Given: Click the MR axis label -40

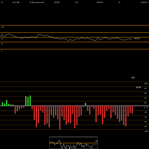Looking at the screenshot, I should (145, 117).
